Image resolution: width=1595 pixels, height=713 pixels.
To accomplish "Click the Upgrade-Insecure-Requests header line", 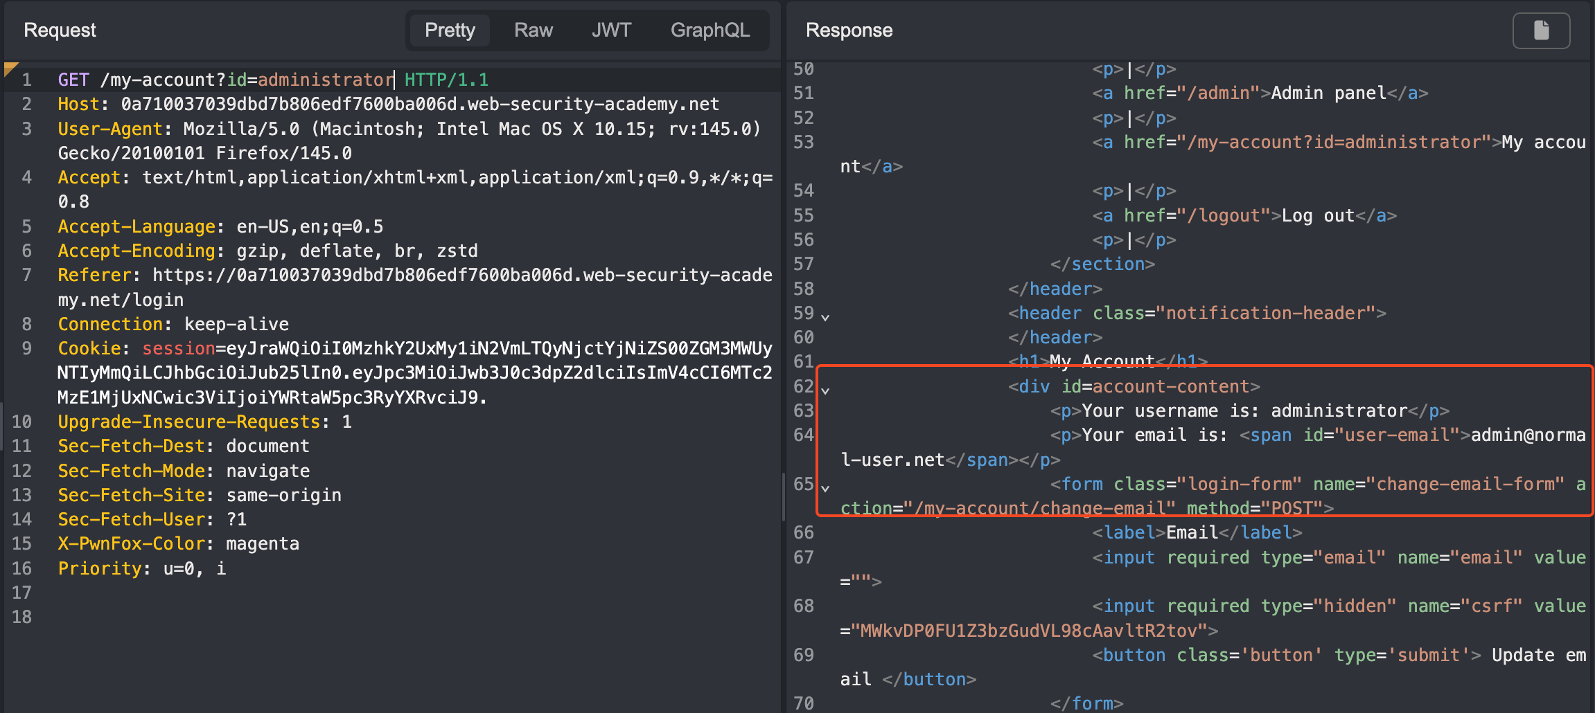I will [x=204, y=422].
